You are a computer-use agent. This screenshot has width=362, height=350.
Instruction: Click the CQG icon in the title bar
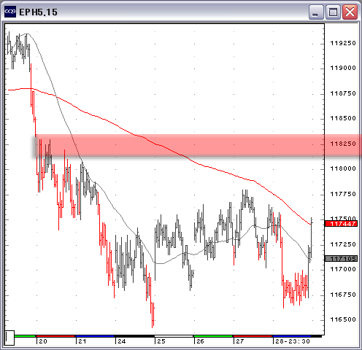pos(10,12)
